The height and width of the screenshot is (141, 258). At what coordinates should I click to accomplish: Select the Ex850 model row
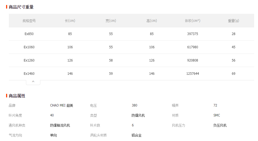pyautogui.click(x=29, y=34)
